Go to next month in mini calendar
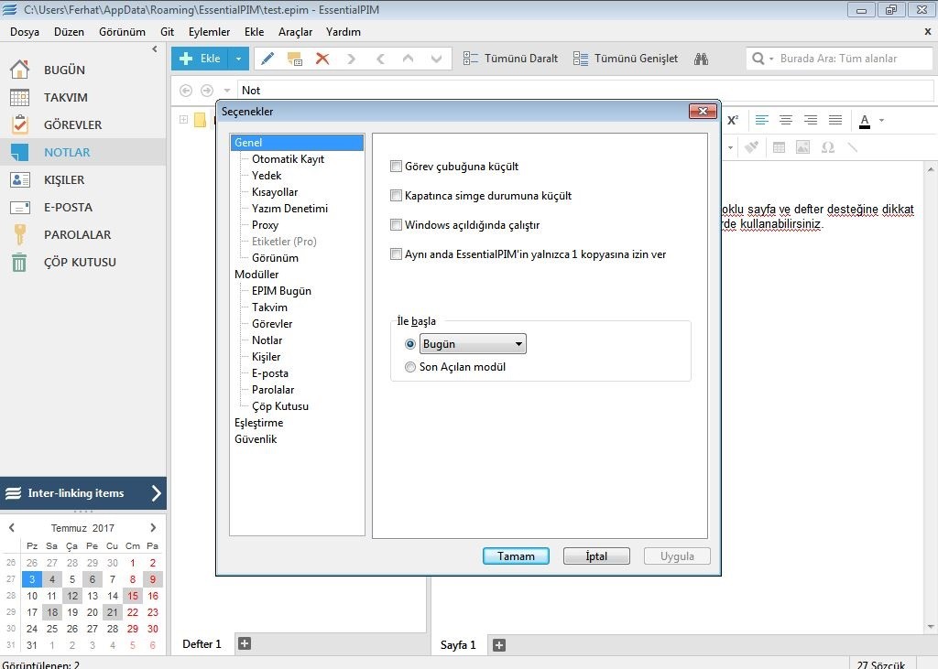 click(x=153, y=527)
